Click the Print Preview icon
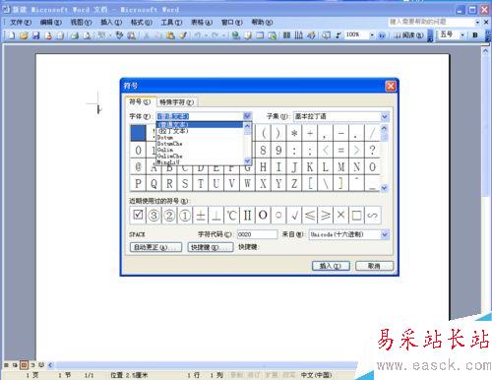This screenshot has width=492, height=380. (87, 35)
